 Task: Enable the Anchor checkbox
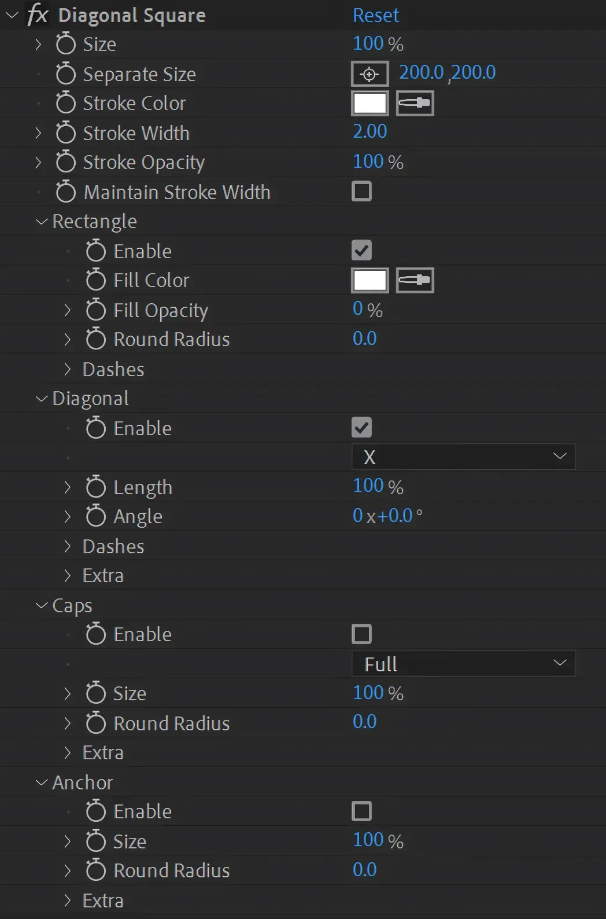362,811
